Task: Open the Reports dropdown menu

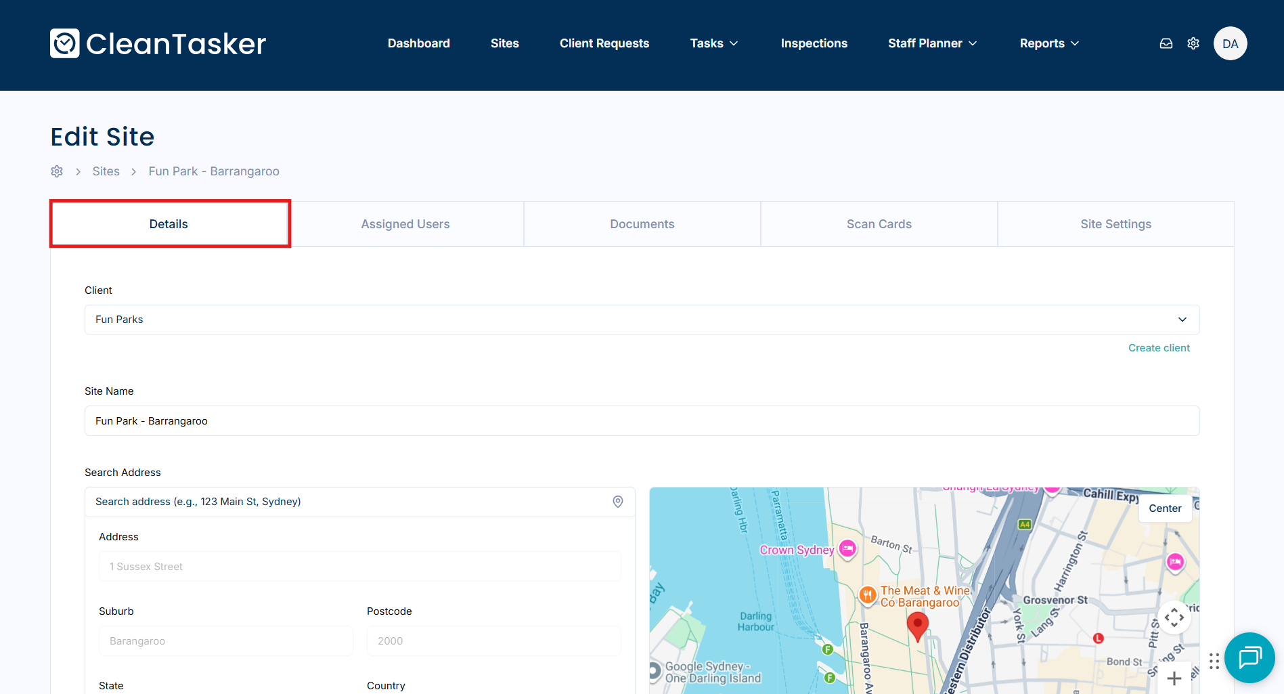Action: [1048, 43]
